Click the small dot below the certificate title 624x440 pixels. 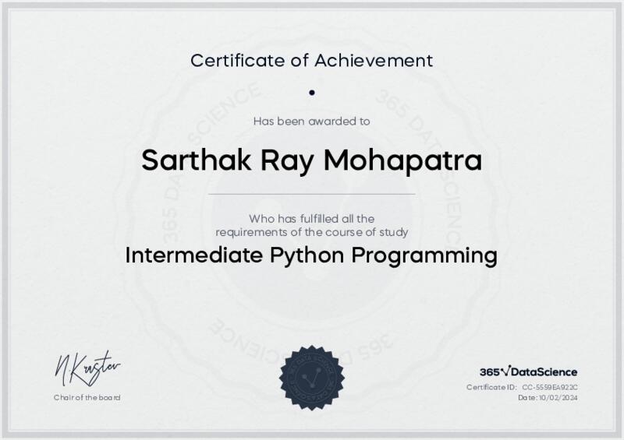coord(311,92)
